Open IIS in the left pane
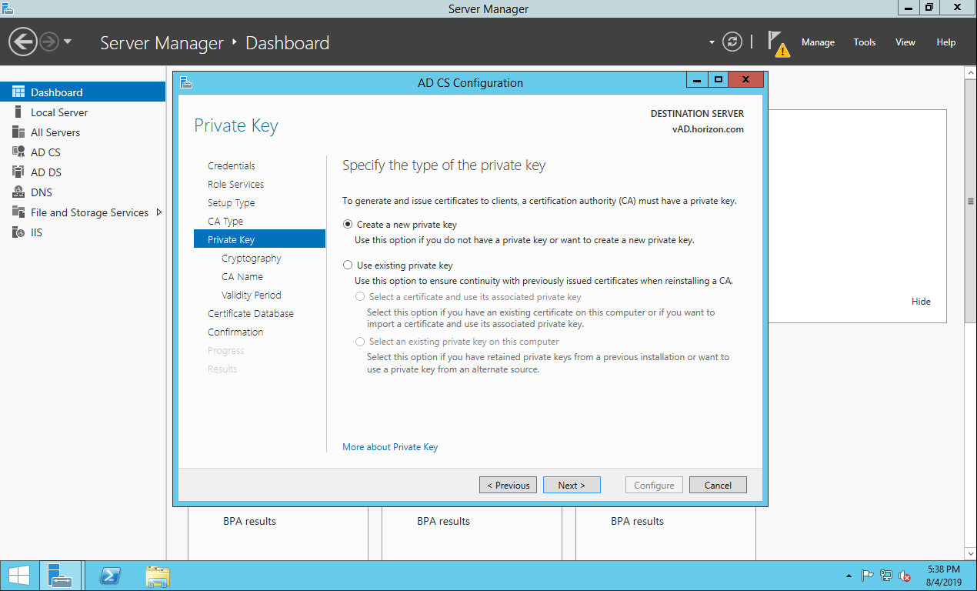Viewport: 977px width, 591px height. coord(36,232)
